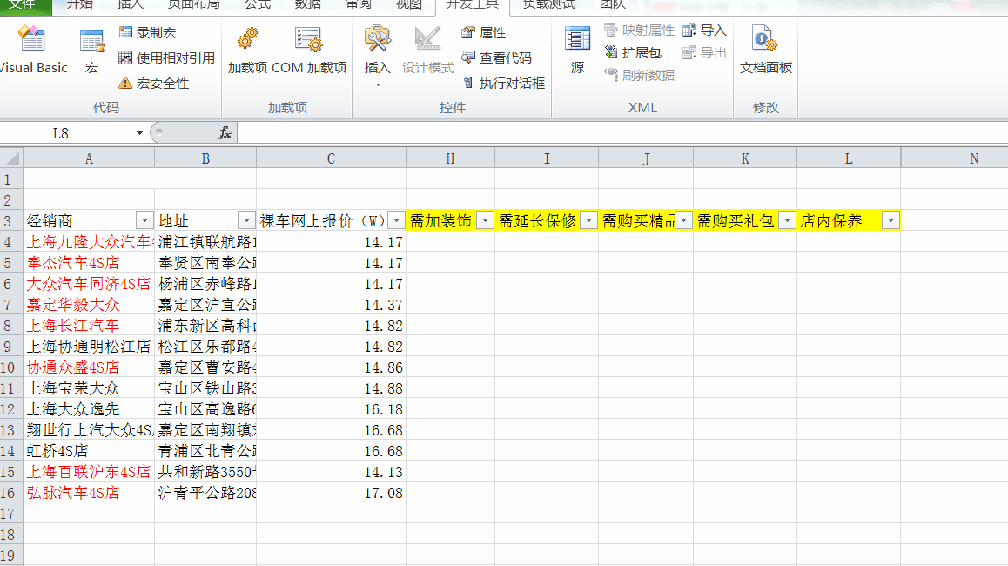Click cell 虹桥4S店

(x=89, y=451)
